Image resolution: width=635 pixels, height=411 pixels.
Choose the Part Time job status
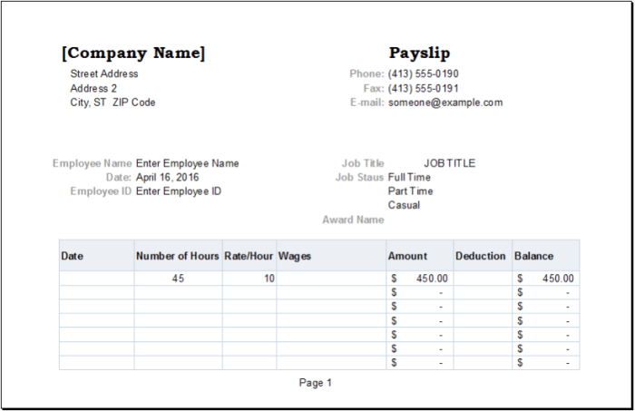pyautogui.click(x=410, y=191)
